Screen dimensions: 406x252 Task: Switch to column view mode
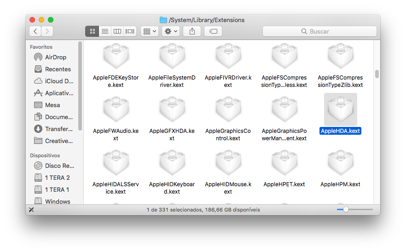click(117, 31)
